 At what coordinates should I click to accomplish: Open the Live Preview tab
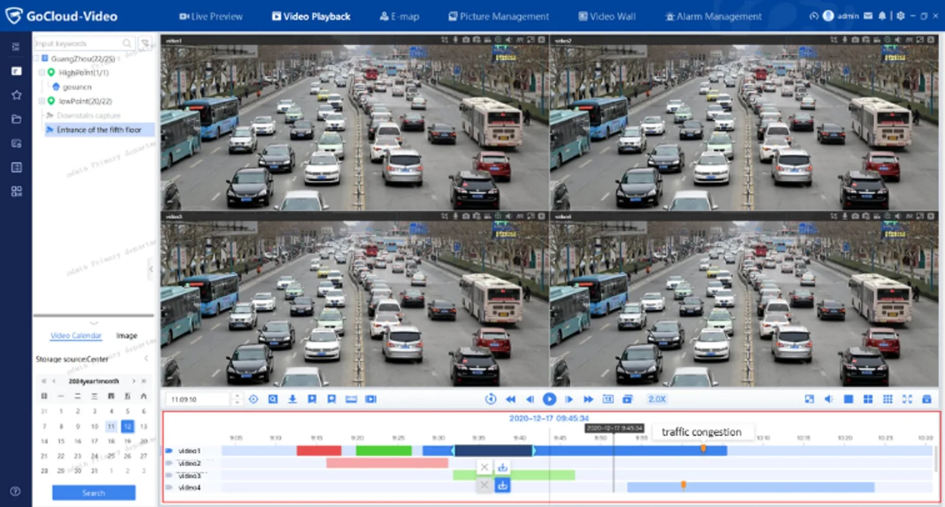click(211, 17)
